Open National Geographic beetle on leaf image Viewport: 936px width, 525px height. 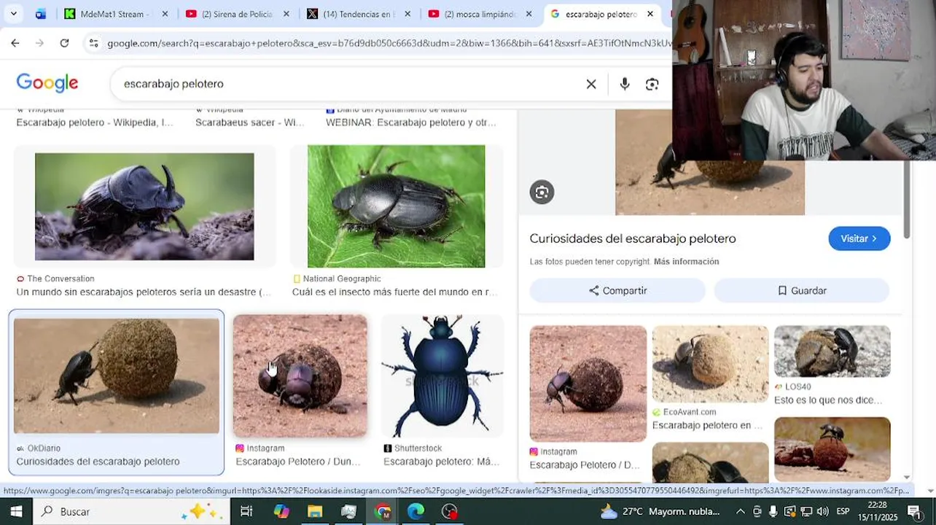pyautogui.click(x=396, y=206)
